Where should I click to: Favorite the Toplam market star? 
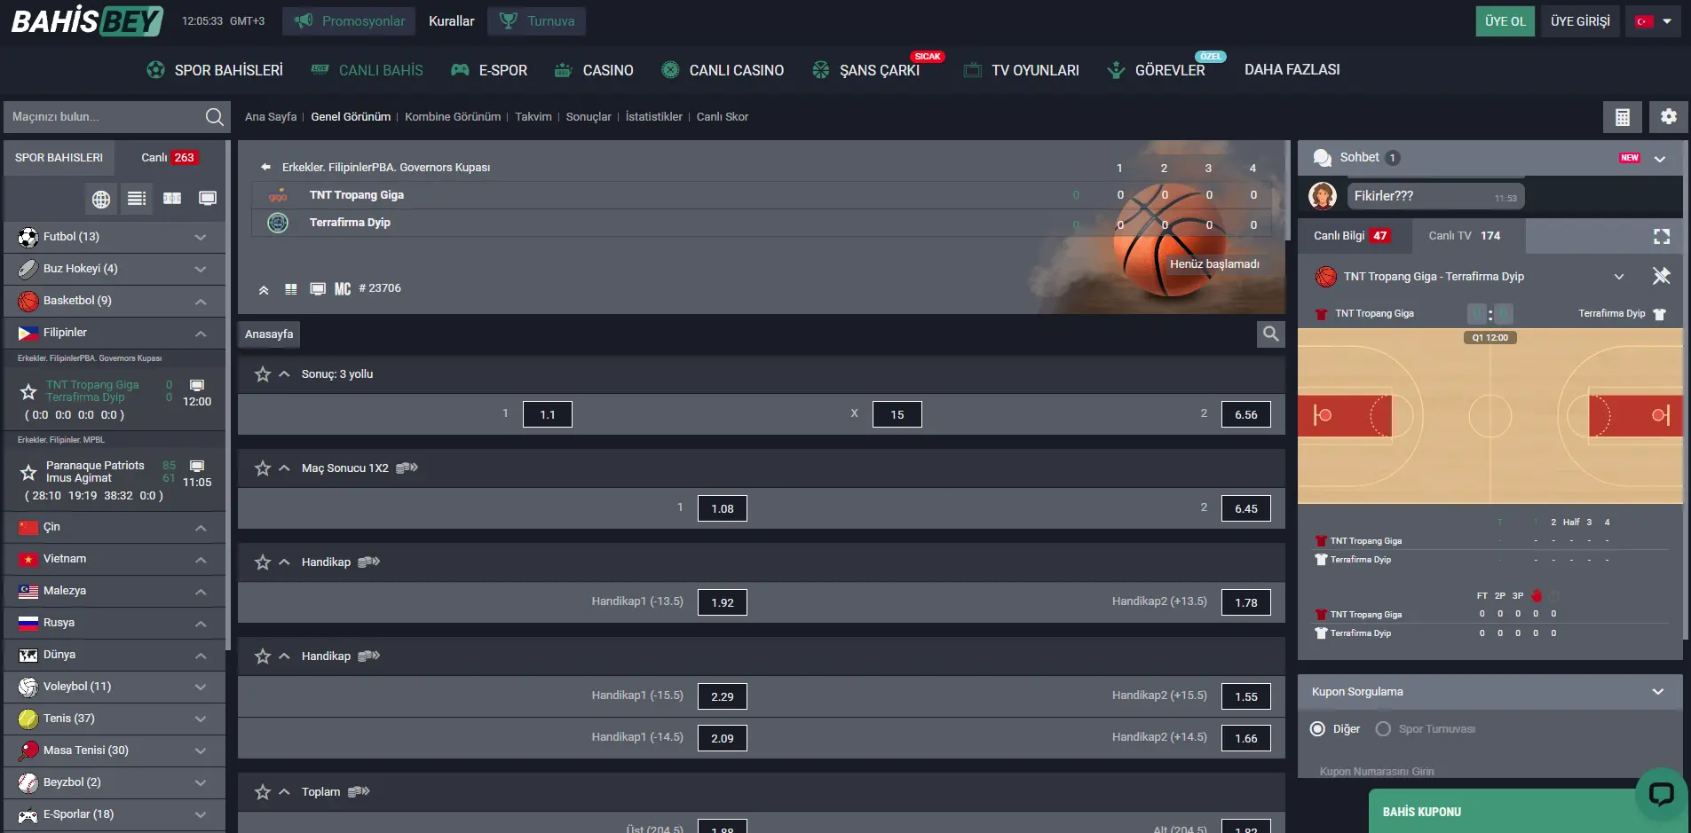(263, 792)
